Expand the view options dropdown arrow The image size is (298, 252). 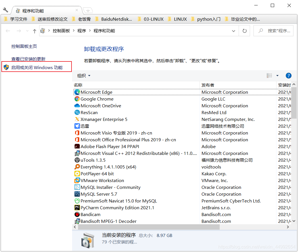(277, 76)
